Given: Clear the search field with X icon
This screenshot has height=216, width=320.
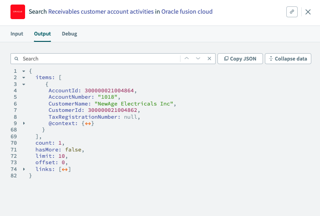Looking at the screenshot, I should tap(209, 59).
